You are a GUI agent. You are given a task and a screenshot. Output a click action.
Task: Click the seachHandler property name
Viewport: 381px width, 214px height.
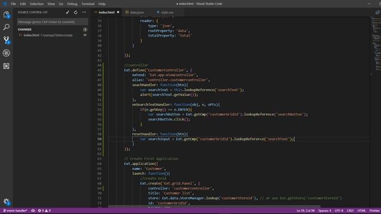pos(144,85)
